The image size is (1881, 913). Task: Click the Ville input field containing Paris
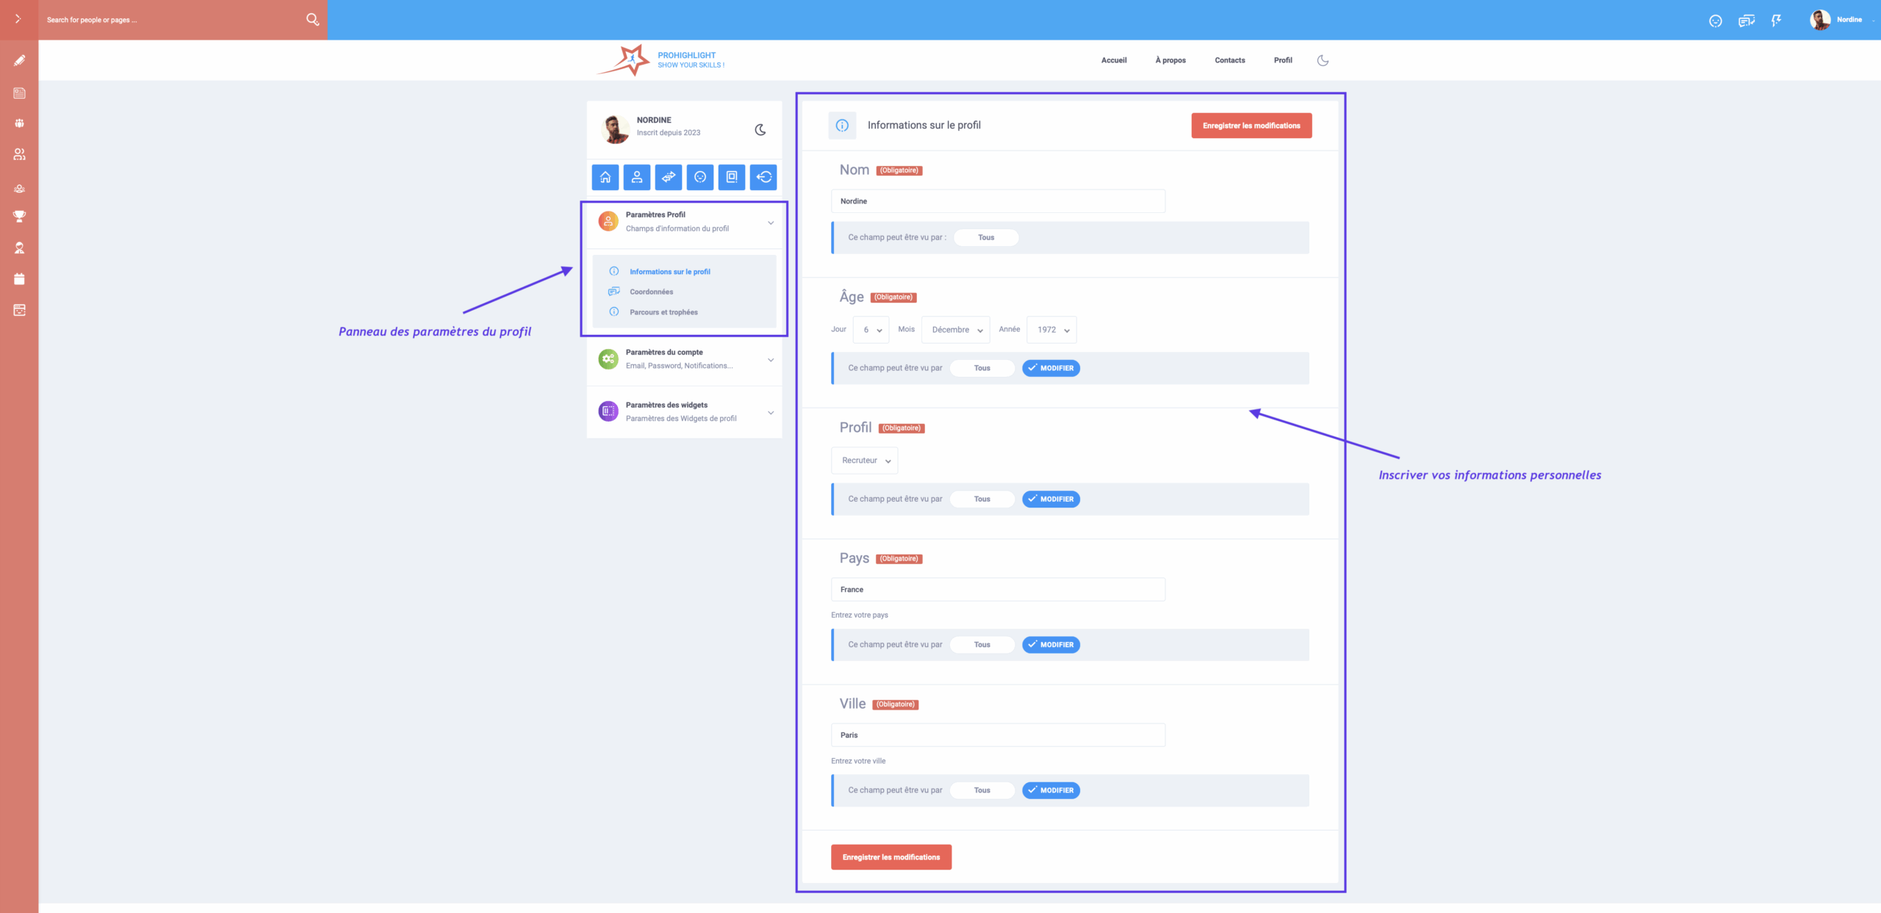click(x=997, y=735)
